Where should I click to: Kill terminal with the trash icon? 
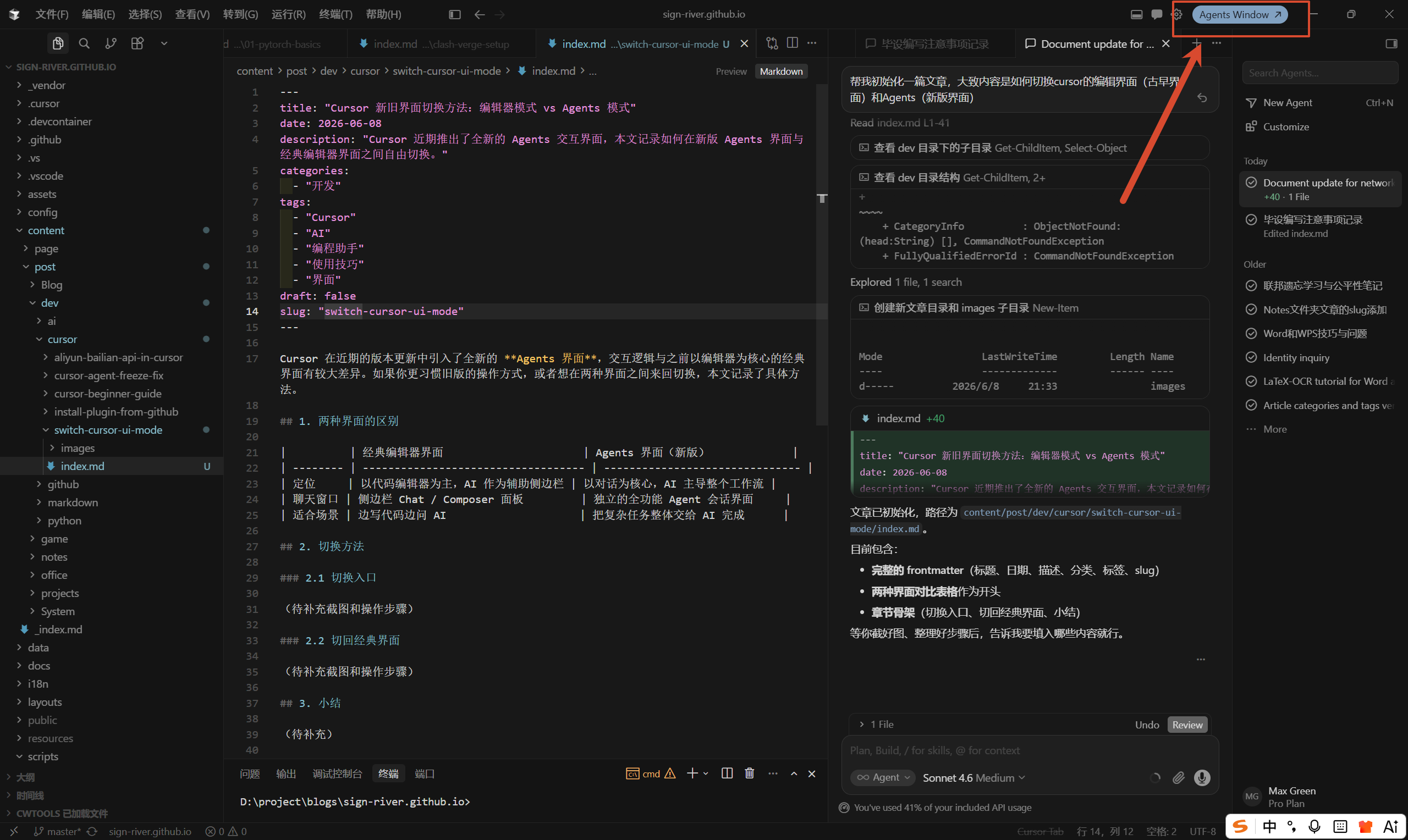[x=750, y=774]
